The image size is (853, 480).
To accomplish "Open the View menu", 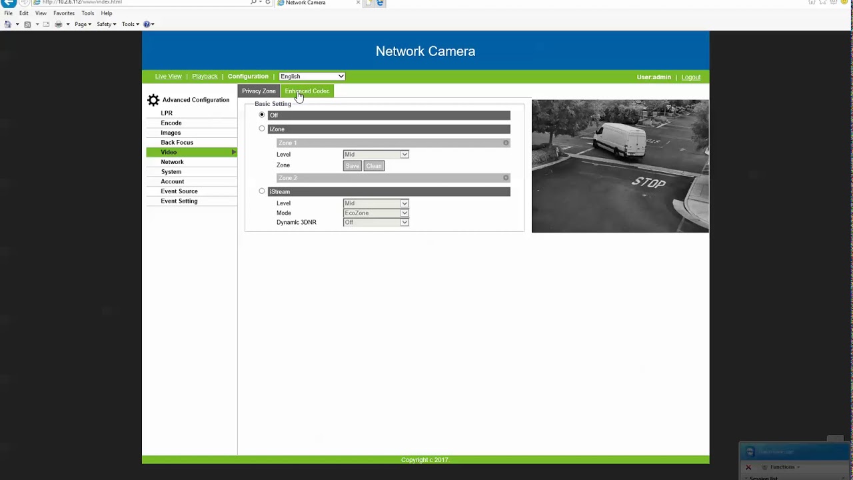I will [41, 13].
